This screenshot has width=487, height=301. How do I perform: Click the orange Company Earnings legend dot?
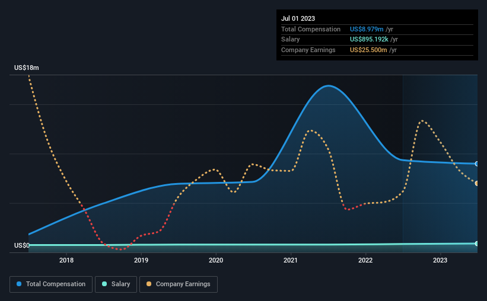tap(149, 284)
